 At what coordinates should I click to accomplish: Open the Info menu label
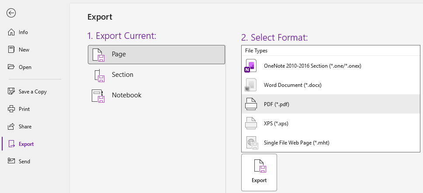click(x=23, y=32)
